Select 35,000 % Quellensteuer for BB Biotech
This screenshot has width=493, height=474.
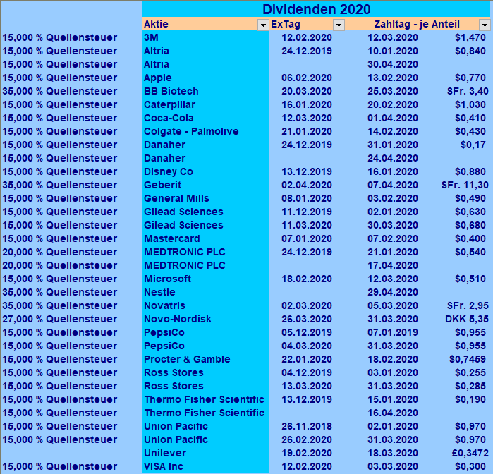pyautogui.click(x=60, y=91)
